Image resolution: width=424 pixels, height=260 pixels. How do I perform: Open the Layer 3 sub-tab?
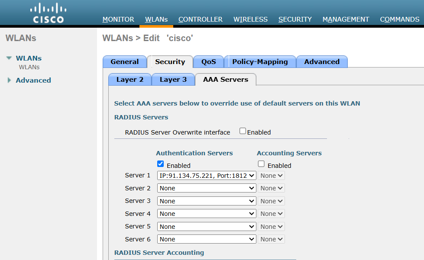pos(173,80)
